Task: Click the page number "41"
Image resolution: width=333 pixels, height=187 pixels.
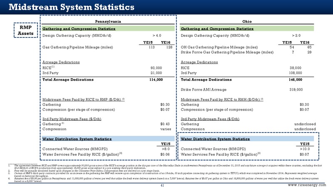Action: coord(162,185)
